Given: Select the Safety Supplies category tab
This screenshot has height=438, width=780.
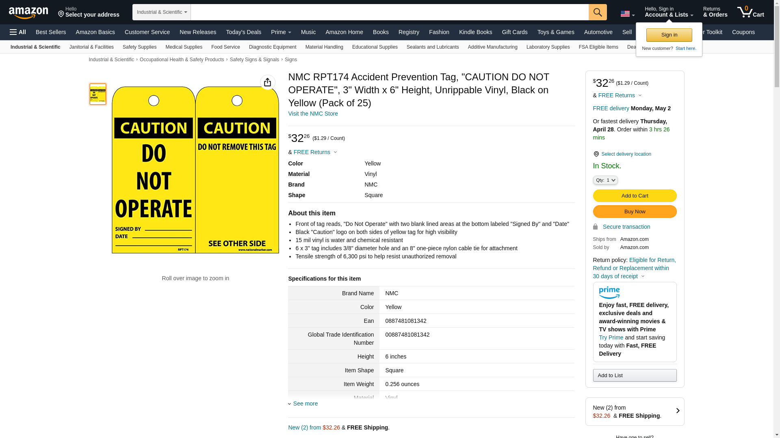Looking at the screenshot, I should [x=139, y=47].
